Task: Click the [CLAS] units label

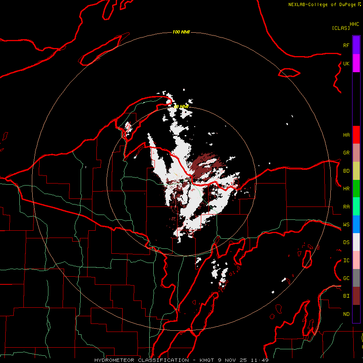Action: 341,28
